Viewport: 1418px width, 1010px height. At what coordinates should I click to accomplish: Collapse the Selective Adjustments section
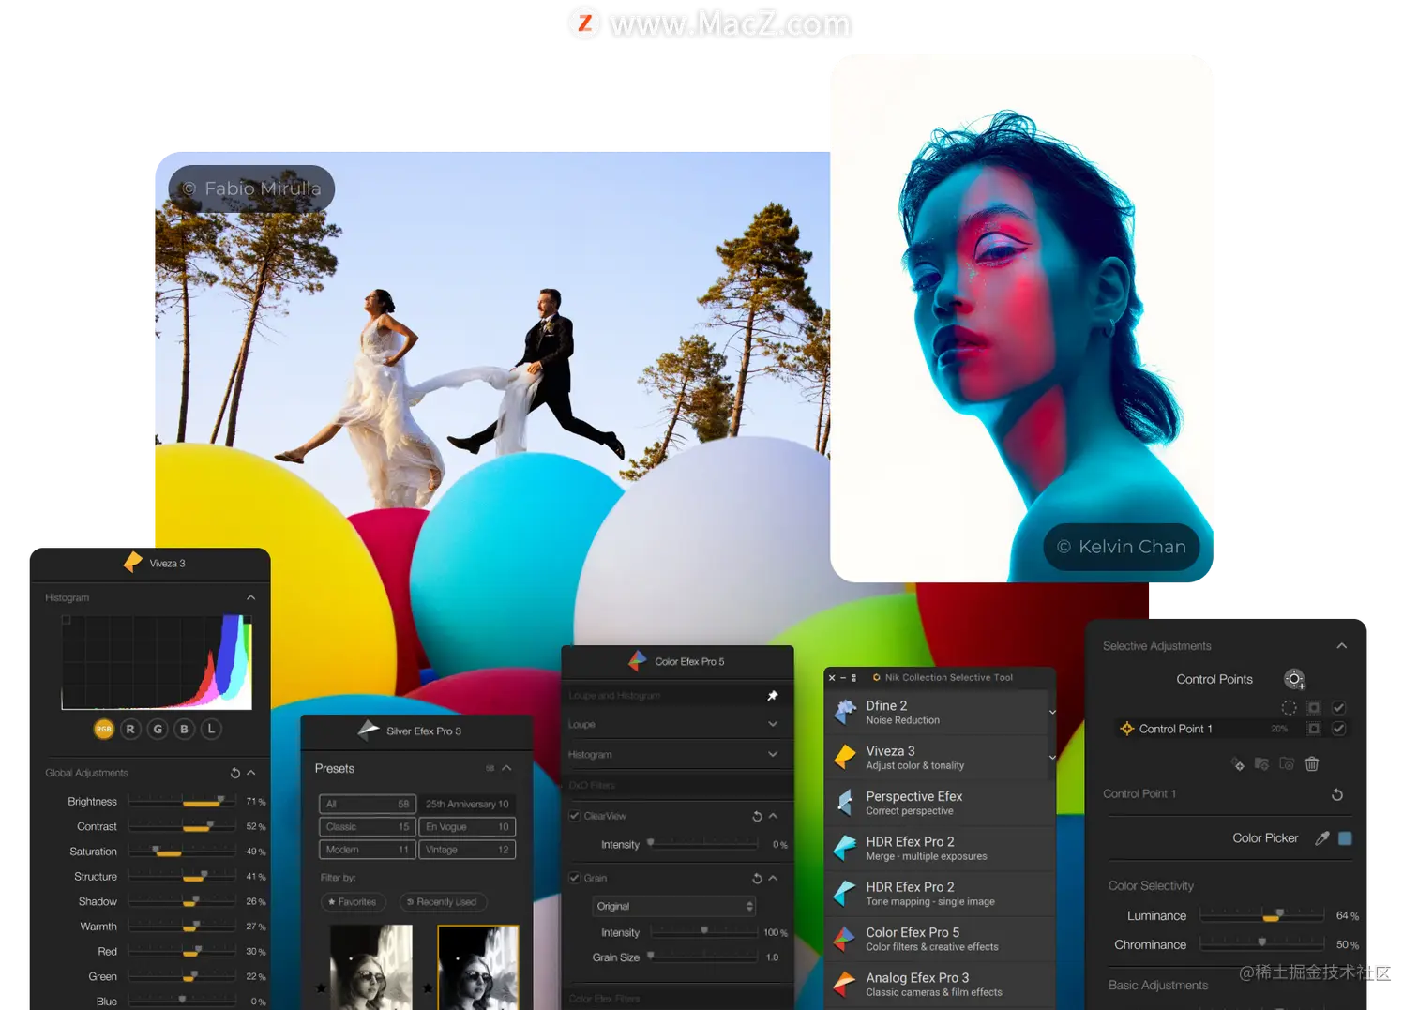point(1342,646)
